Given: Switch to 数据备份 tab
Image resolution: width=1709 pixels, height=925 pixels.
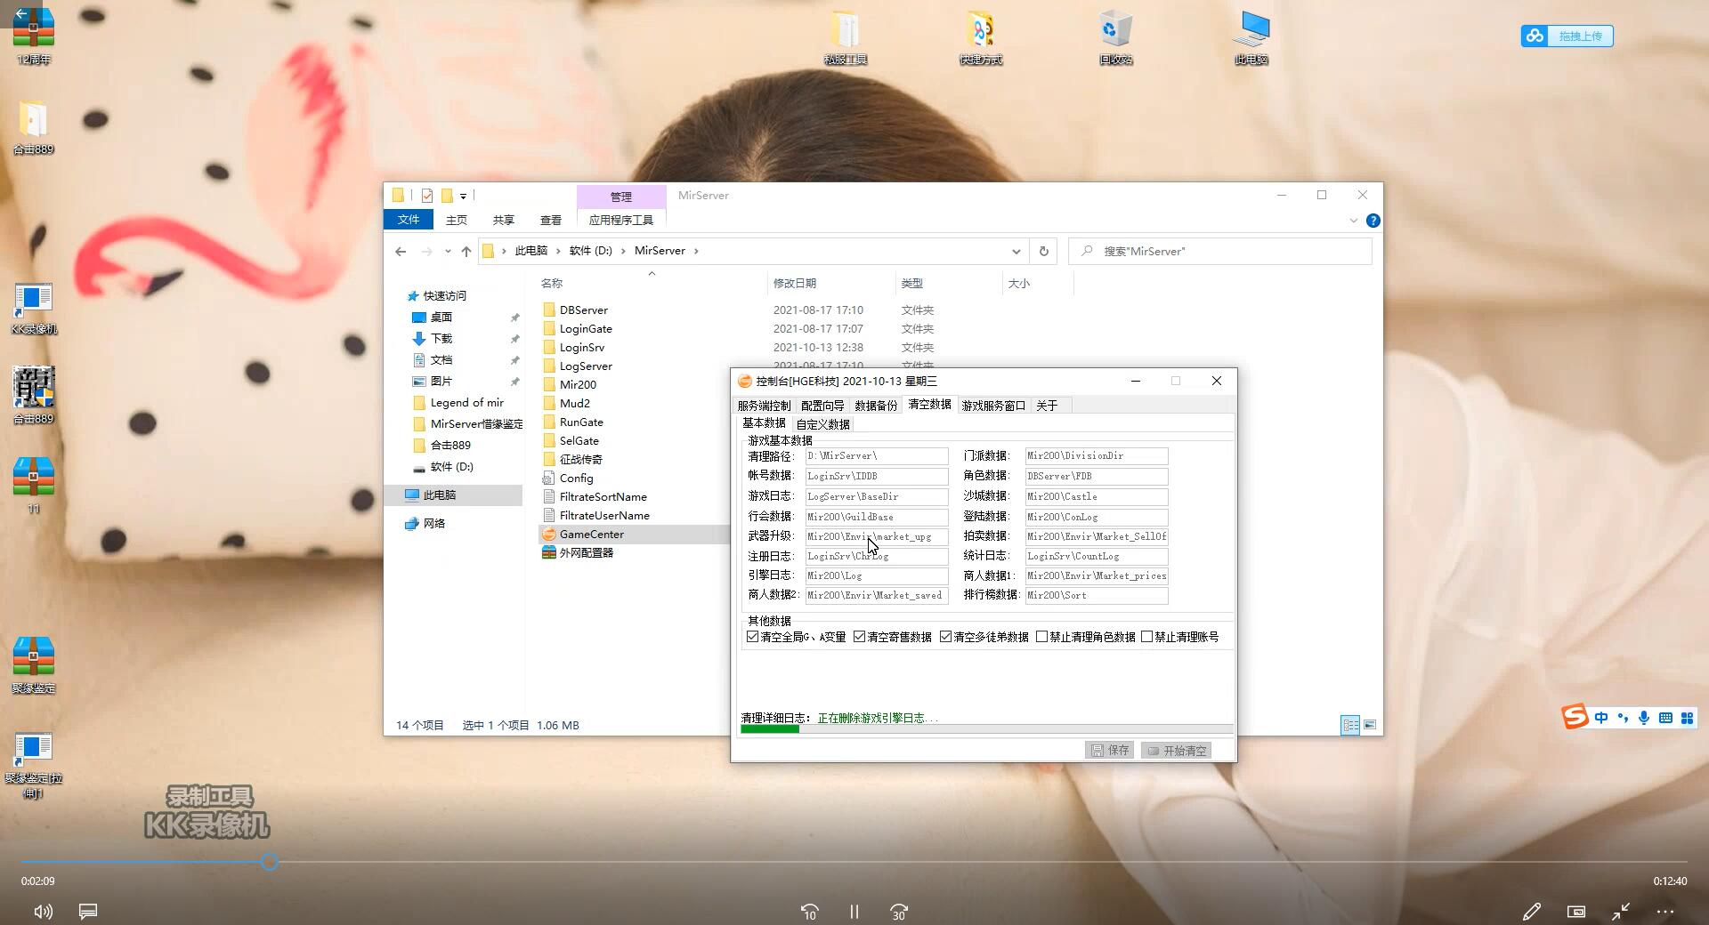Looking at the screenshot, I should coord(875,406).
